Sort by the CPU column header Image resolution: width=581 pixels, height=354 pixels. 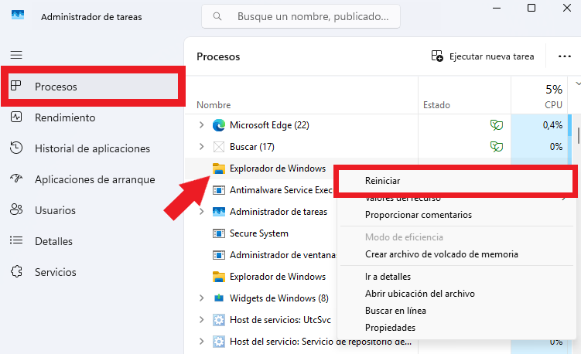[554, 105]
